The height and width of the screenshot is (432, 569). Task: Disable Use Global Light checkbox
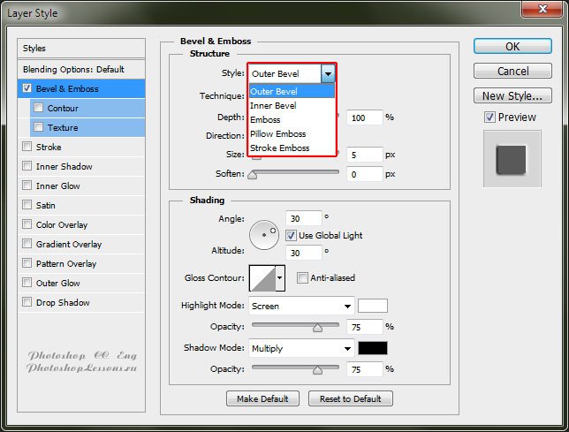(x=291, y=236)
